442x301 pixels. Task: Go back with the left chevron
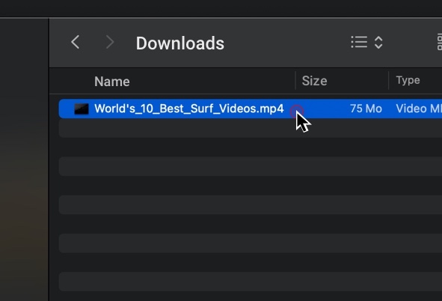pyautogui.click(x=76, y=43)
